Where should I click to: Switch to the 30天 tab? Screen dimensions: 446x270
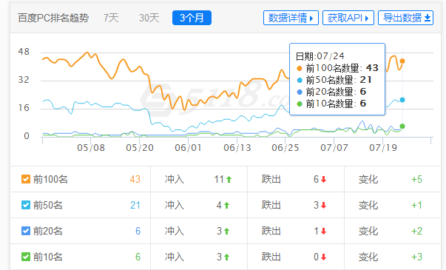tap(149, 18)
